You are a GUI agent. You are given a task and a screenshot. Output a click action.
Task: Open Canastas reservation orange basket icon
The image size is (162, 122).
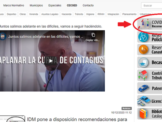coord(143,50)
